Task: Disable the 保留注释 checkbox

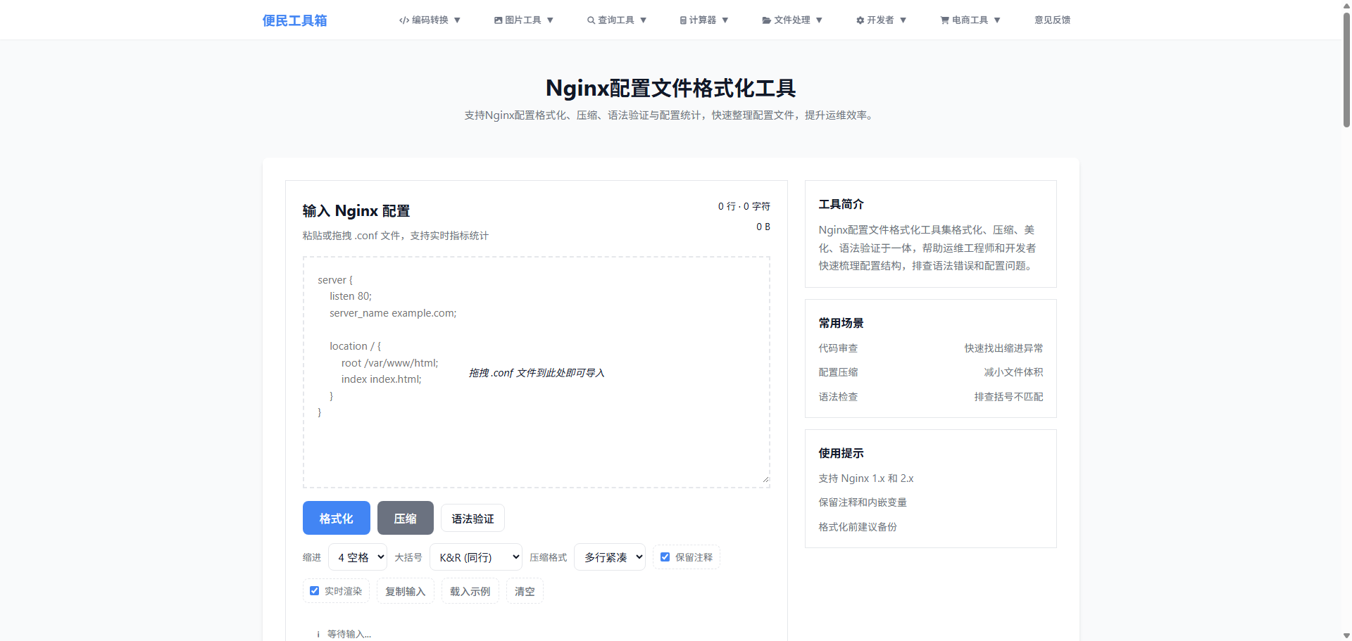Action: [x=665, y=557]
